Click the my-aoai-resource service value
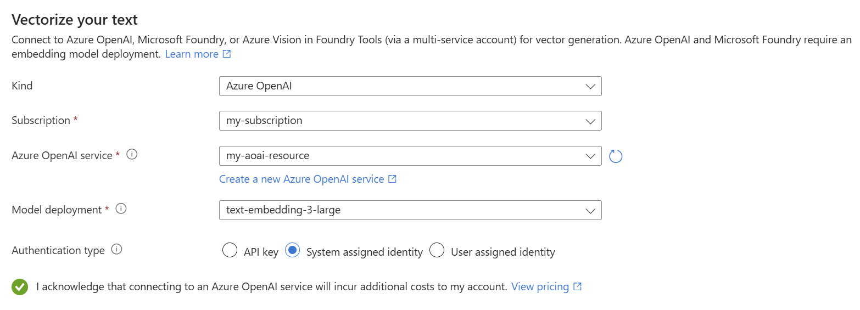The height and width of the screenshot is (310, 860). (268, 156)
